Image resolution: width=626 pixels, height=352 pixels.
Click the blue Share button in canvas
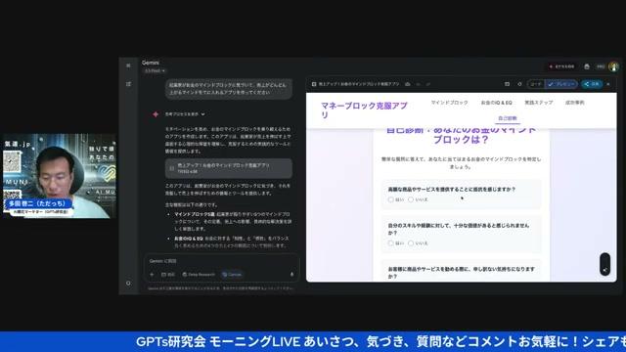(x=592, y=84)
